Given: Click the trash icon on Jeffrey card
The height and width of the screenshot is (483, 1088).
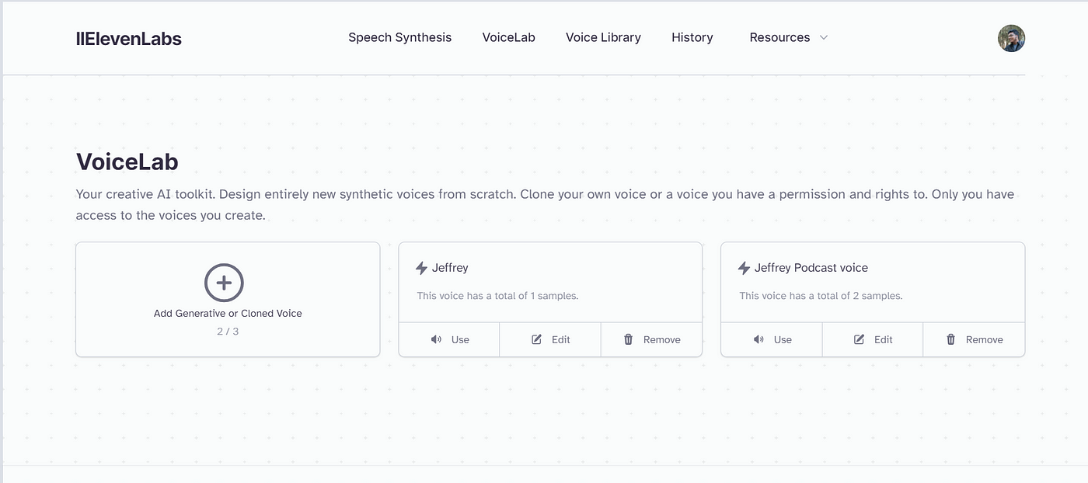Looking at the screenshot, I should point(629,339).
